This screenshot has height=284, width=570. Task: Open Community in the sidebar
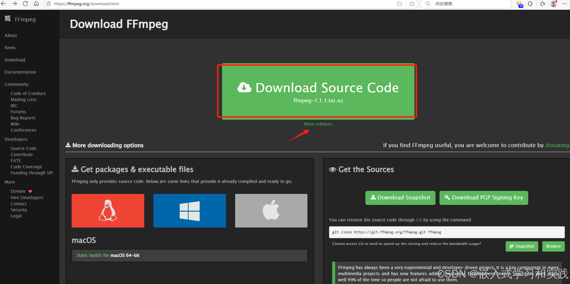(16, 84)
